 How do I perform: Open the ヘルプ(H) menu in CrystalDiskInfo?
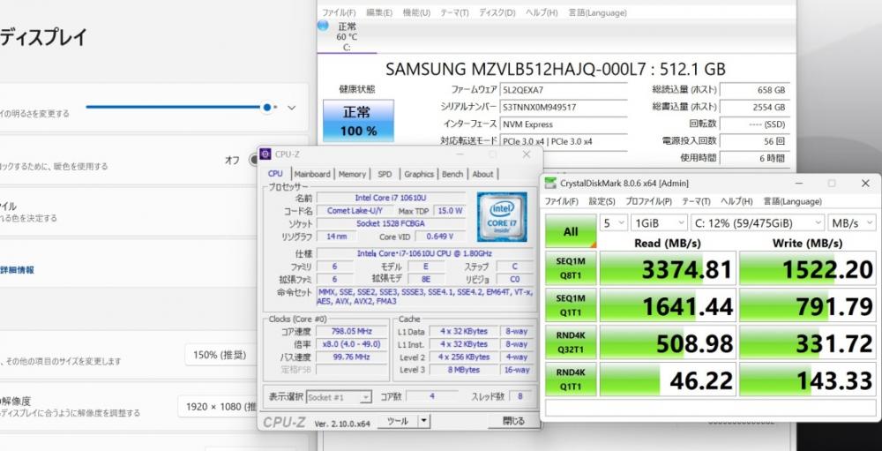click(x=542, y=12)
